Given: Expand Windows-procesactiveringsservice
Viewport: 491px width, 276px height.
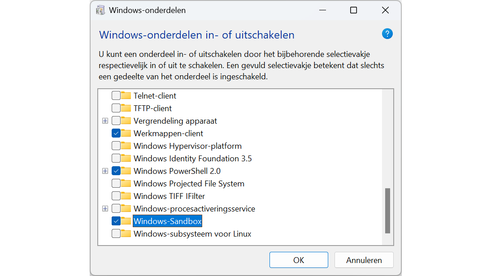Looking at the screenshot, I should 105,208.
